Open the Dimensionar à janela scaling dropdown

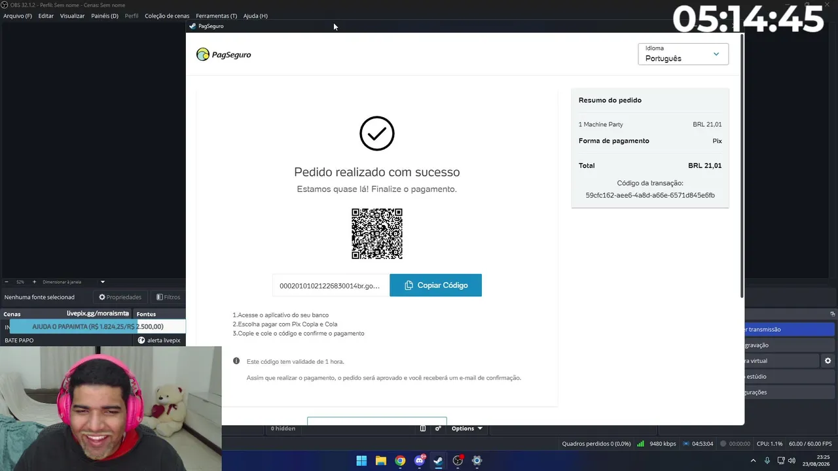tap(73, 282)
